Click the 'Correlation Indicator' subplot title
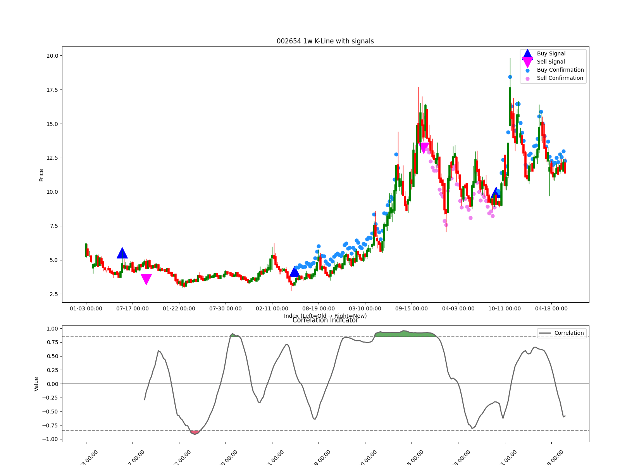 tap(325, 320)
